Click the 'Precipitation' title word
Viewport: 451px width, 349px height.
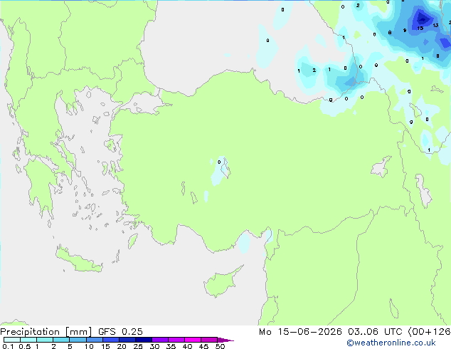30,332
